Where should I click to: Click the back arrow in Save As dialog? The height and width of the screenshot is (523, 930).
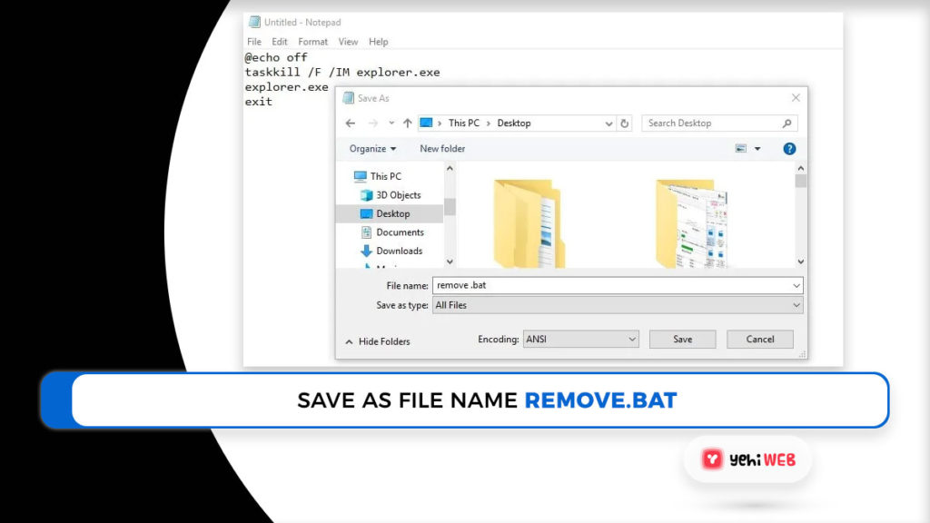(x=351, y=123)
